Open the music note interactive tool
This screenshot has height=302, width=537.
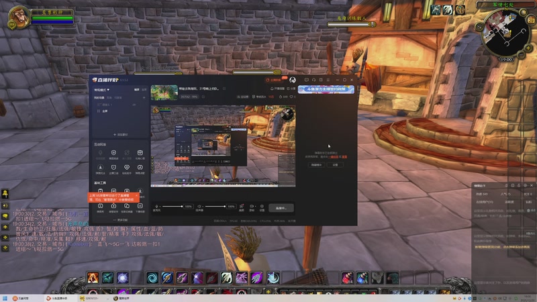coord(140,167)
